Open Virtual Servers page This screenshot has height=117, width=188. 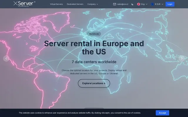pos(56,4)
